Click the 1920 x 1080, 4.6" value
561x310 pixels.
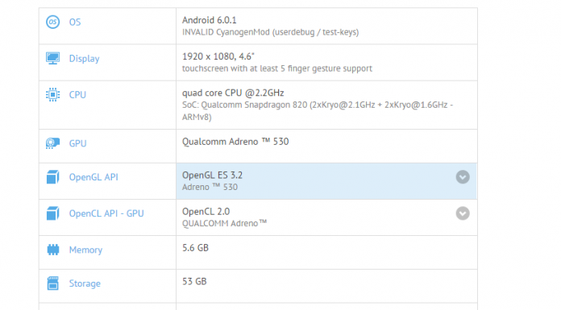[218, 56]
